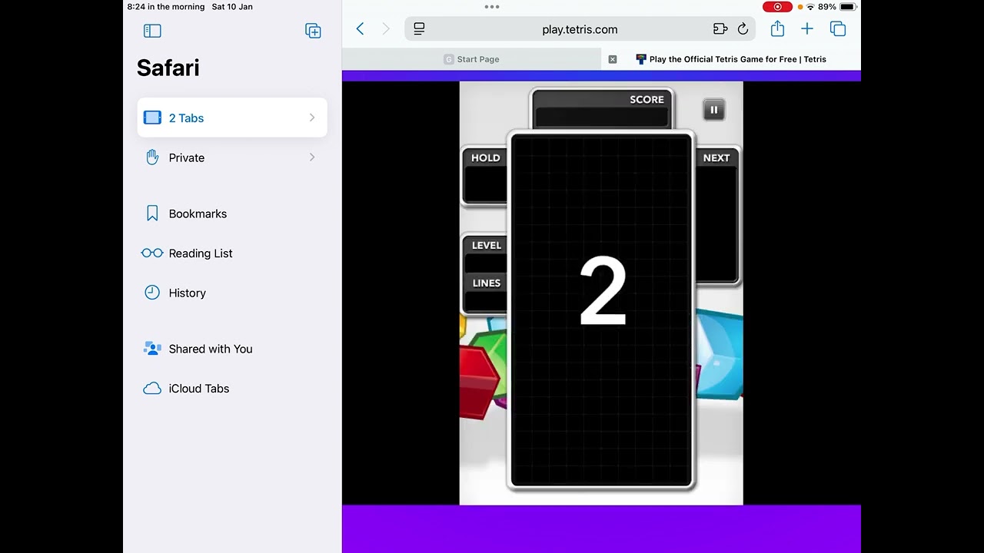Show the tab overview
Image resolution: width=984 pixels, height=553 pixels.
838,29
